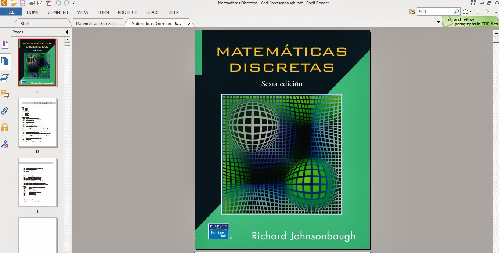
Task: Switch to the VIEW ribbon tab
Action: [x=83, y=12]
